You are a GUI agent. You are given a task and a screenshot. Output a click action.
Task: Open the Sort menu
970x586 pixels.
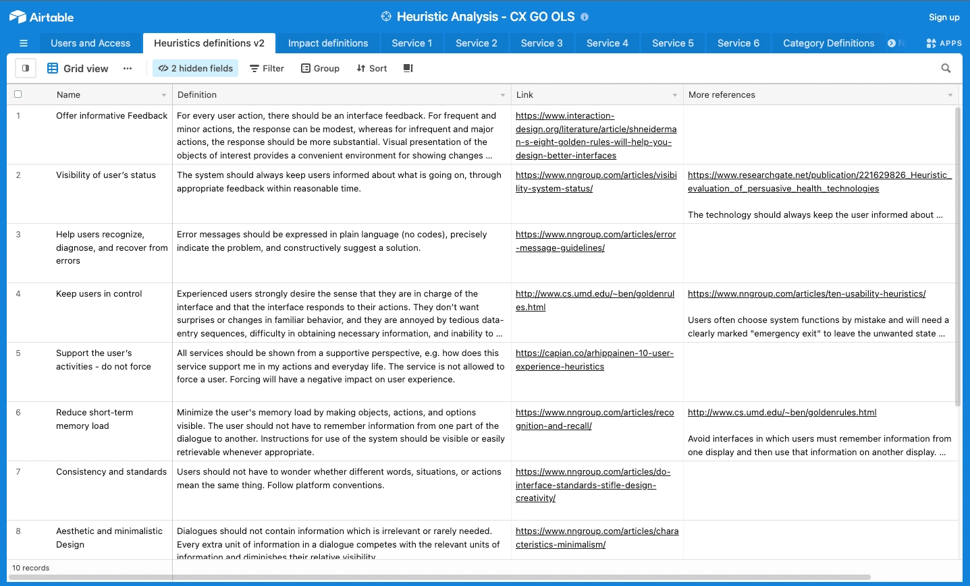372,68
